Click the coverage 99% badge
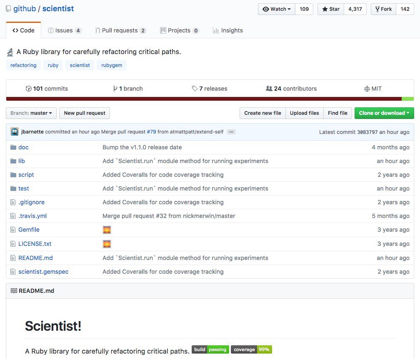Image resolution: width=420 pixels, height=359 pixels. click(251, 349)
